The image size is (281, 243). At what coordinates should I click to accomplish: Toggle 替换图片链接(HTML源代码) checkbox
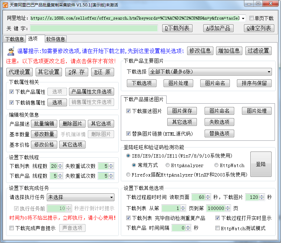click(x=128, y=133)
